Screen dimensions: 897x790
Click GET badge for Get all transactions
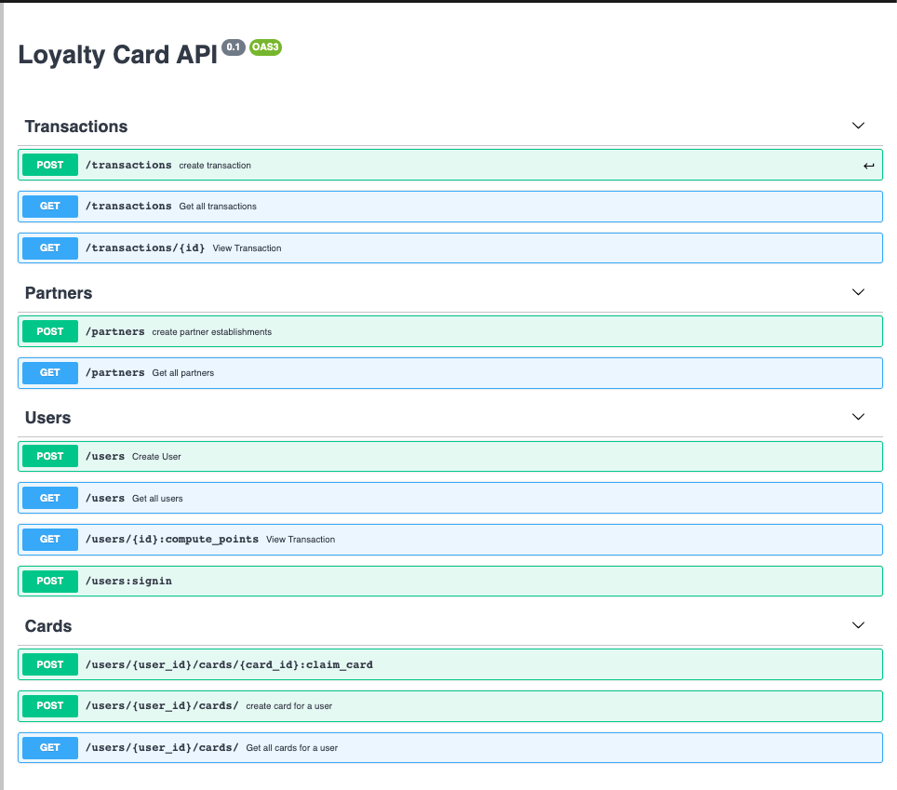(49, 206)
